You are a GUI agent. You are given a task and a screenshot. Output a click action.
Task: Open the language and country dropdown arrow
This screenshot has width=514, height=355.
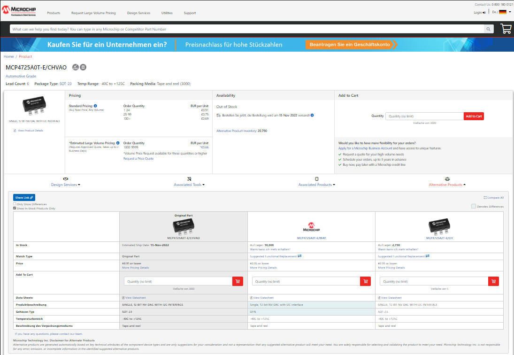(x=510, y=12)
